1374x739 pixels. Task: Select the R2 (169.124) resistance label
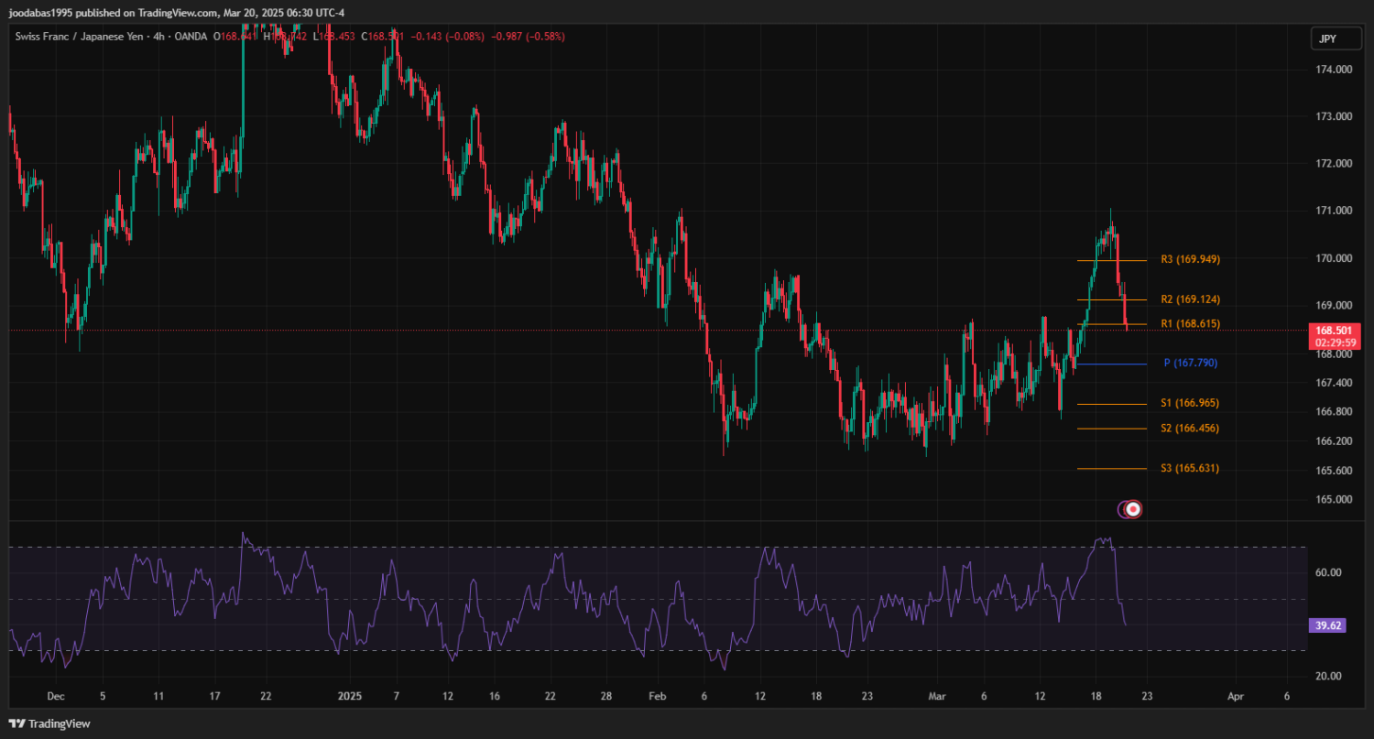pos(1190,299)
